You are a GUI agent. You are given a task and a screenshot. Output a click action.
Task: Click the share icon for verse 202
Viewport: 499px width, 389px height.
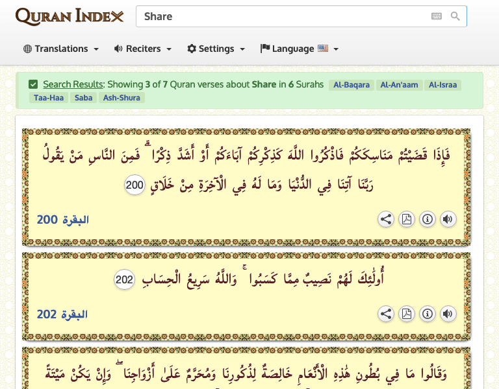pyautogui.click(x=386, y=314)
